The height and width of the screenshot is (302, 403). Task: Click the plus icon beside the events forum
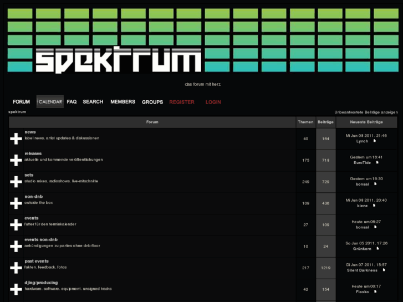(x=16, y=225)
